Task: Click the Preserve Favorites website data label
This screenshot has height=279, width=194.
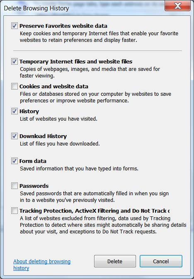Action: tap(63, 26)
